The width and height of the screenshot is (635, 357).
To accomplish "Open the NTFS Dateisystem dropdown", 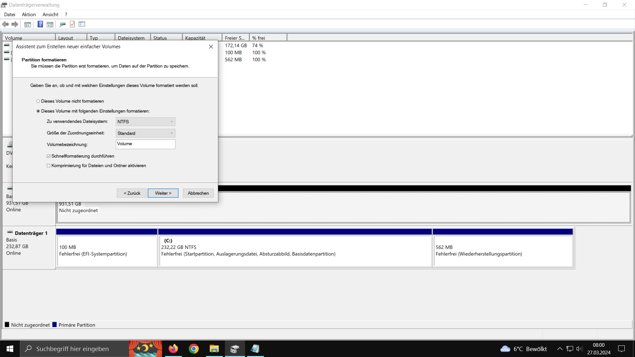I will [x=145, y=122].
